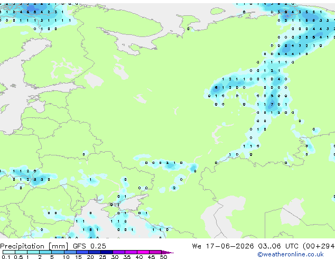Click the 'We 17-06-2026' forecast date text

(223, 246)
